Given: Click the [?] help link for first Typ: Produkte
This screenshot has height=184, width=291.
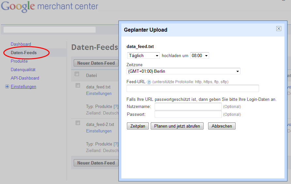Looking at the screenshot, I should (x=116, y=107).
